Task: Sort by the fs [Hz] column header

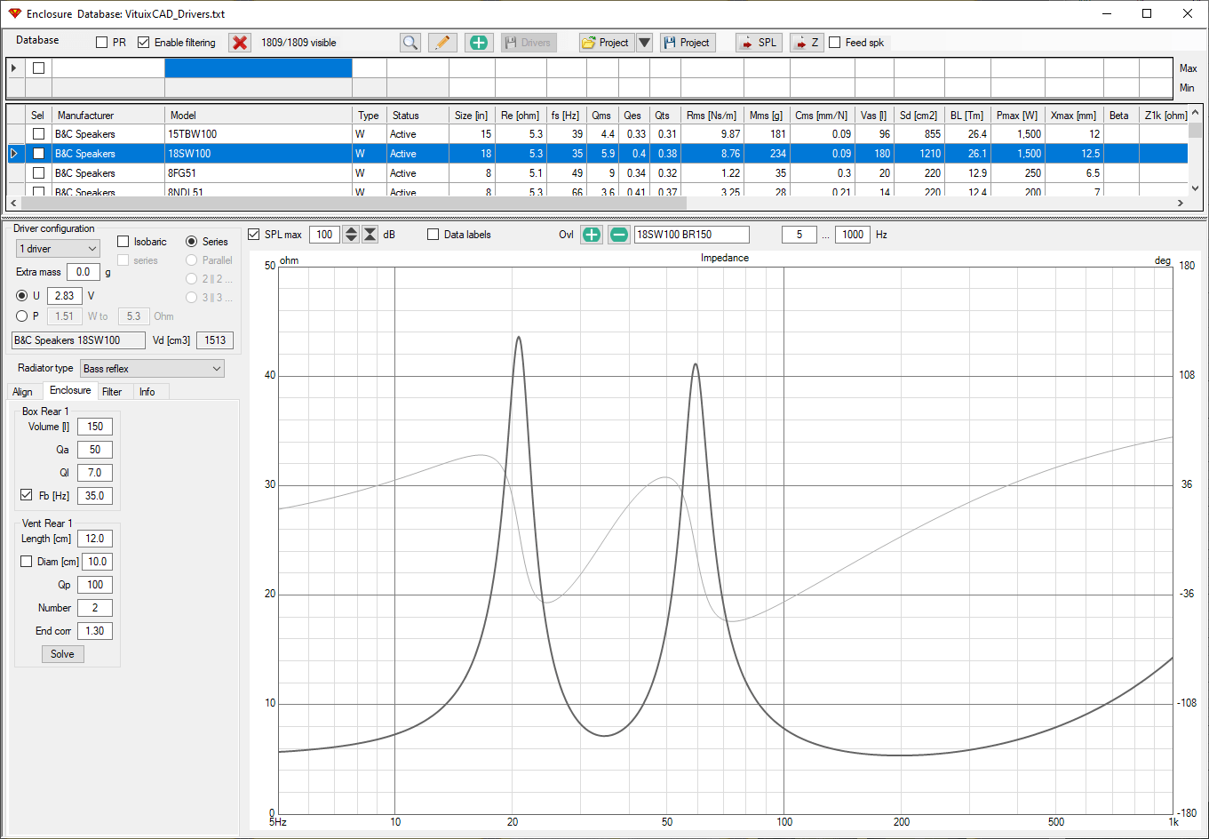Action: tap(565, 116)
